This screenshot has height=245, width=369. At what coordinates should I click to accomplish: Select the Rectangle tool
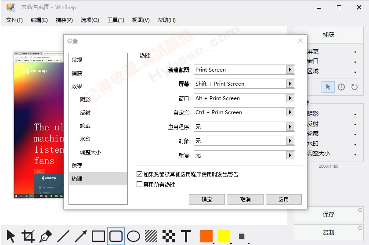[x=98, y=236]
